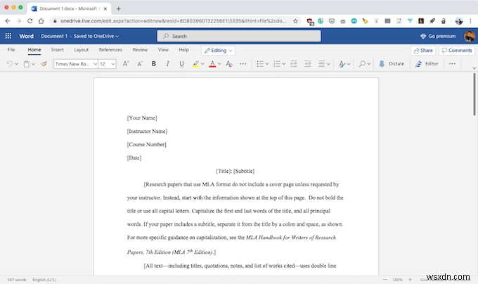Image resolution: width=478 pixels, height=284 pixels.
Task: Click the Grow Font icon
Action: [126, 64]
